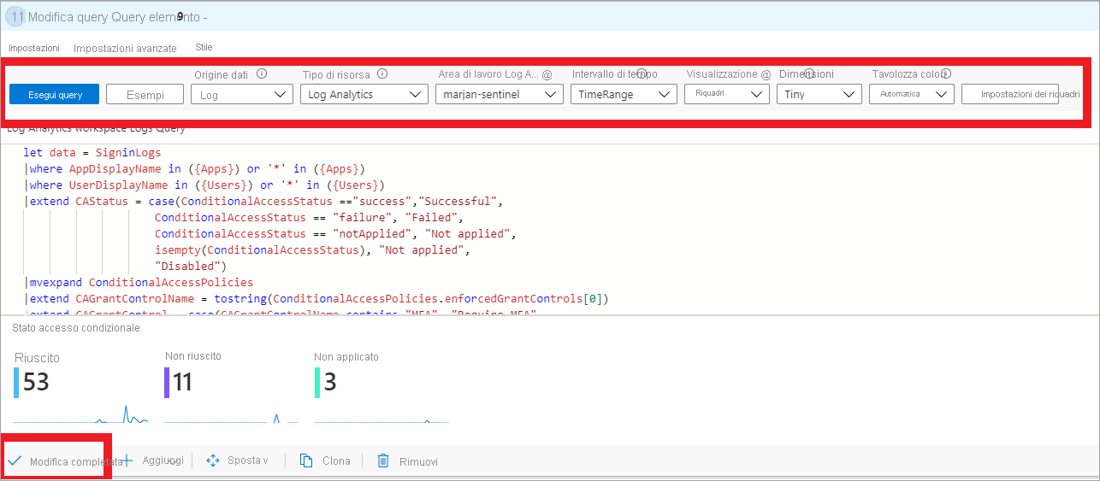Switch to the Impostazioni tab
Viewport: 1100px width, 481px height.
click(34, 49)
